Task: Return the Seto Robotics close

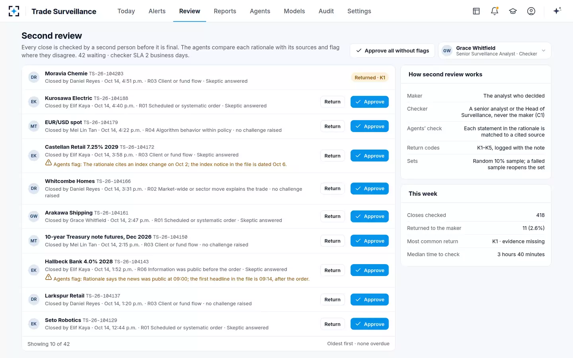Action: coord(332,324)
